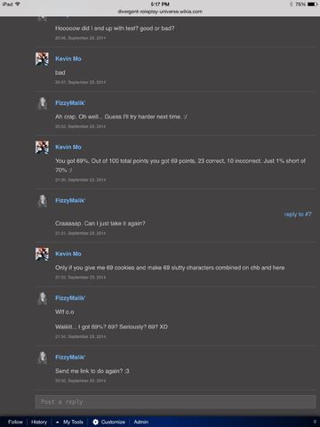Open Kevin Mo's avatar above the 'bad' reply
Viewport: 320px width, 427px height.
(x=42, y=59)
